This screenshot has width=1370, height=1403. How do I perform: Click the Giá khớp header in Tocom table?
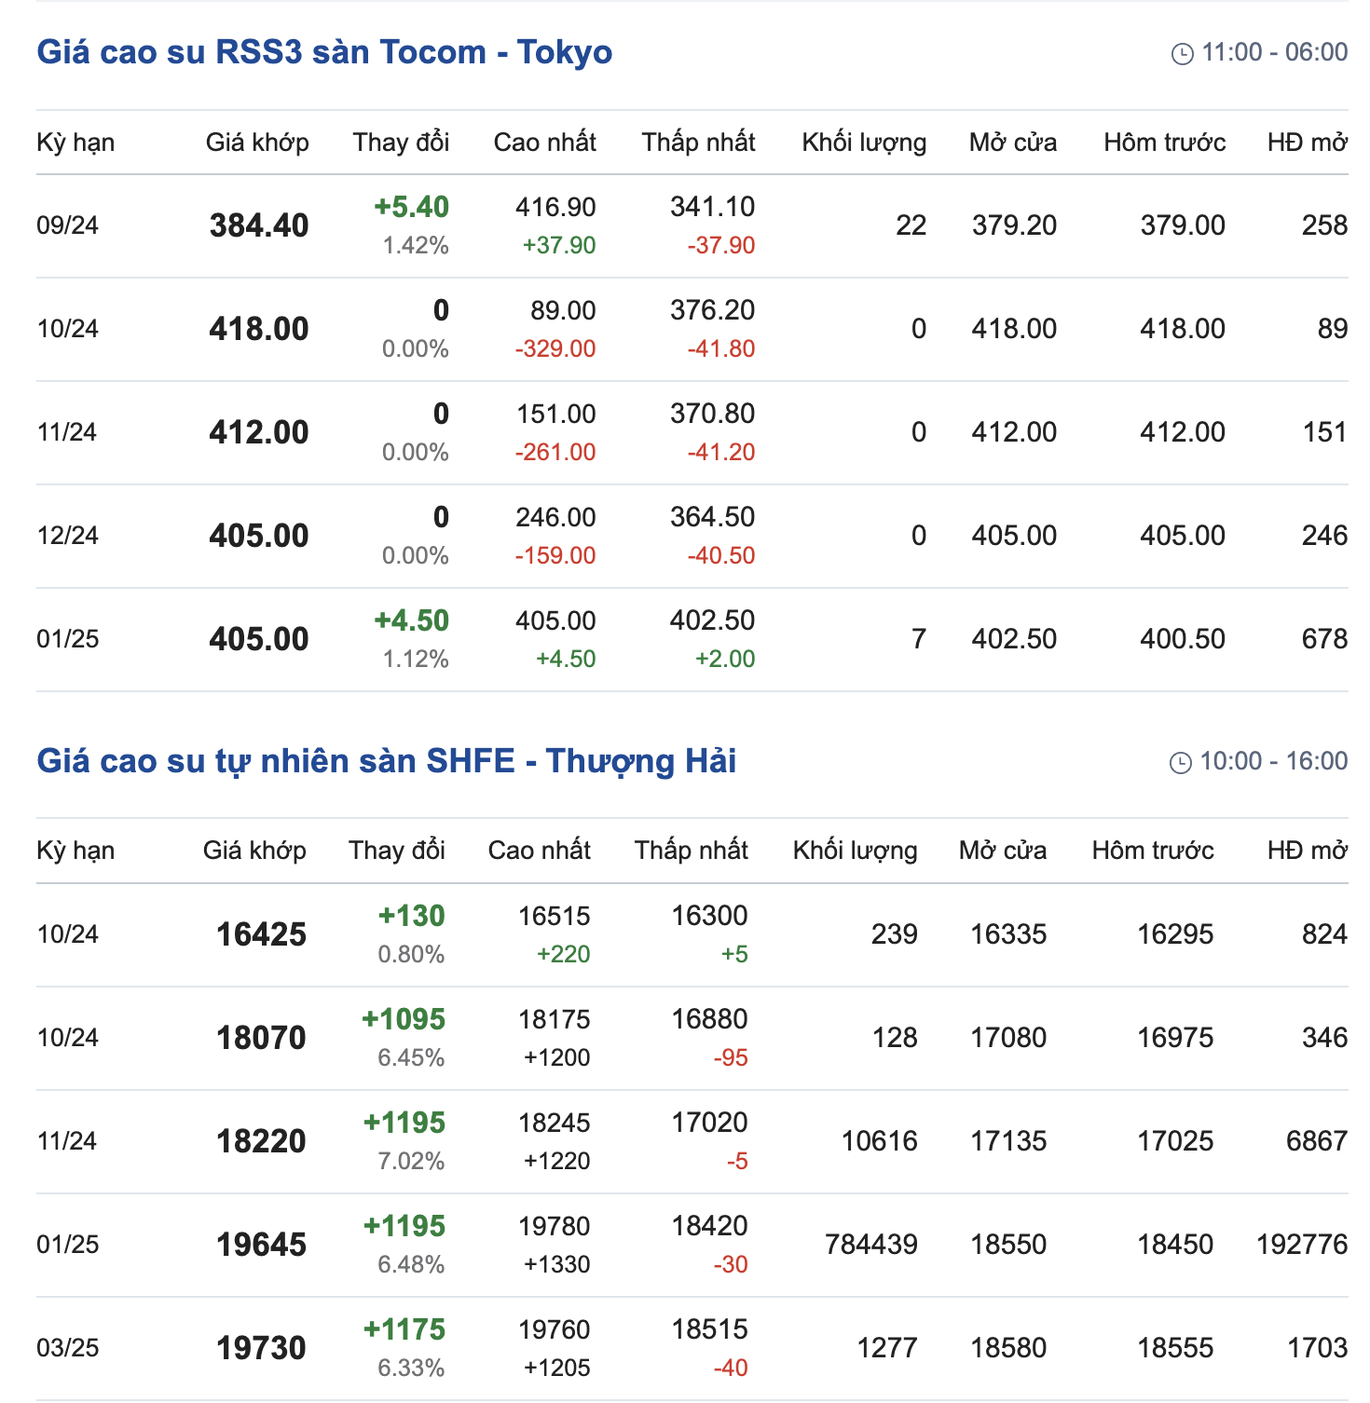tap(257, 143)
